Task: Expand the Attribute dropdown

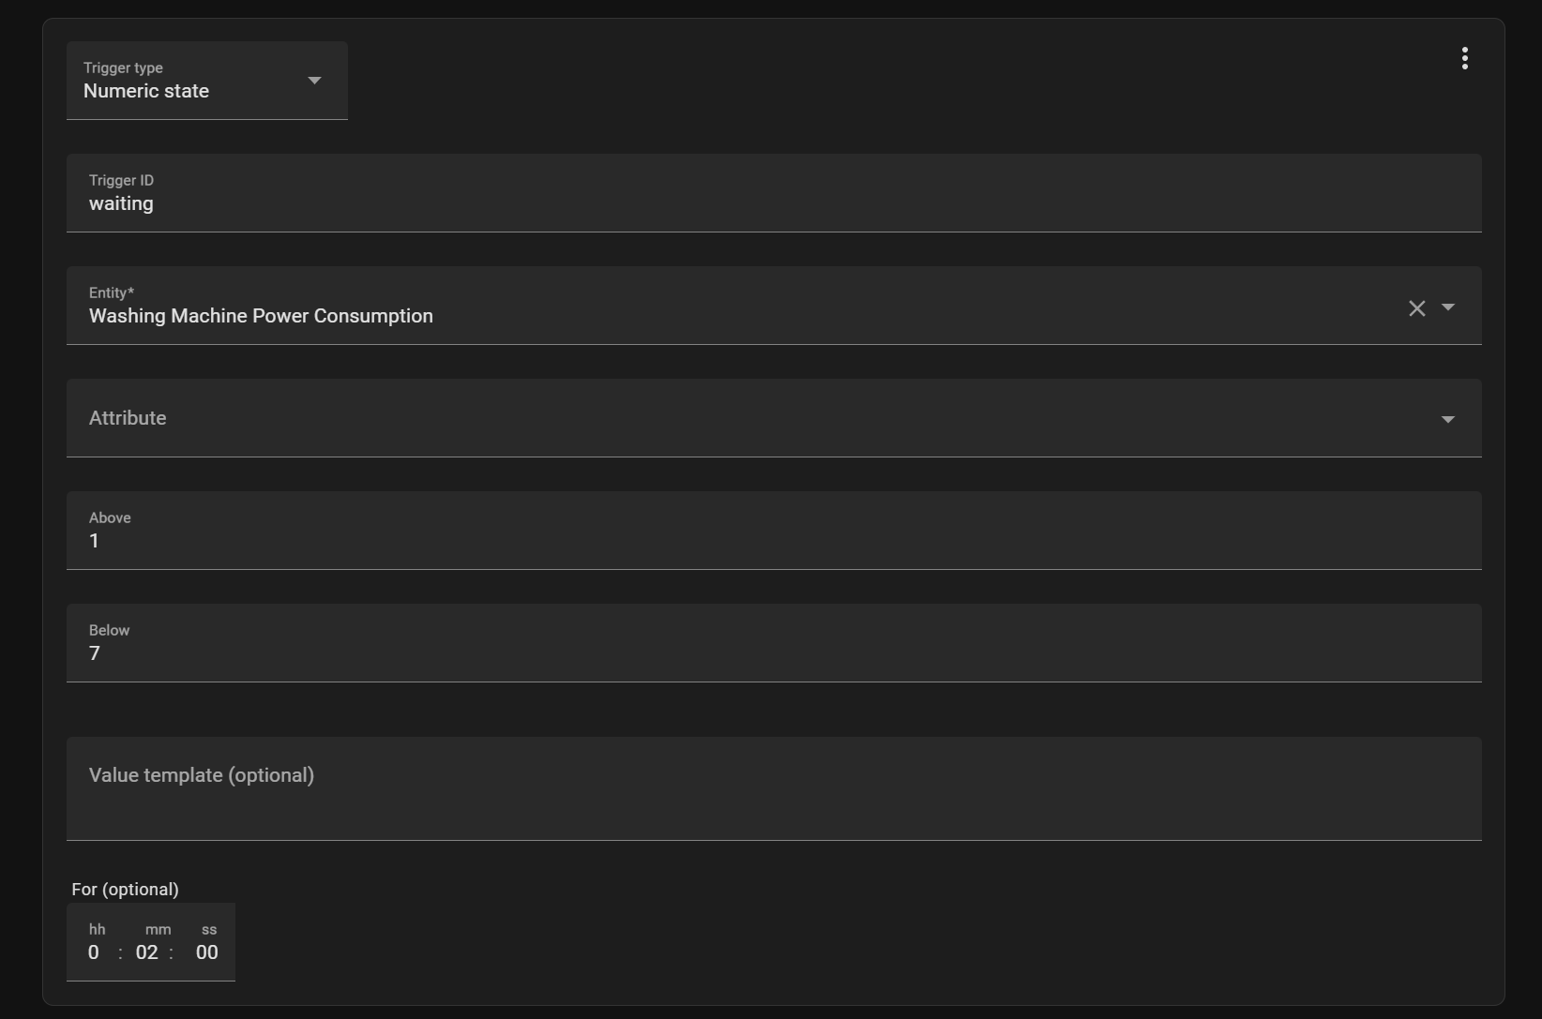Action: click(774, 418)
